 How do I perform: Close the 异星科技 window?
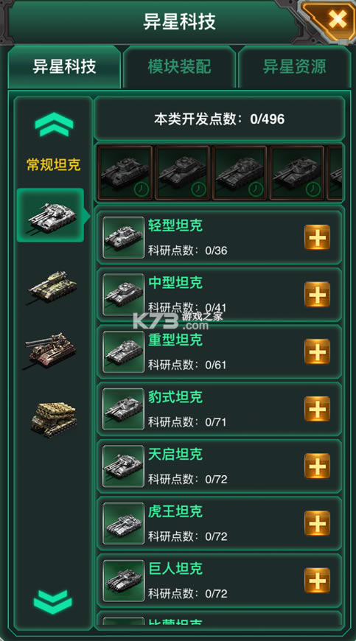click(x=337, y=19)
